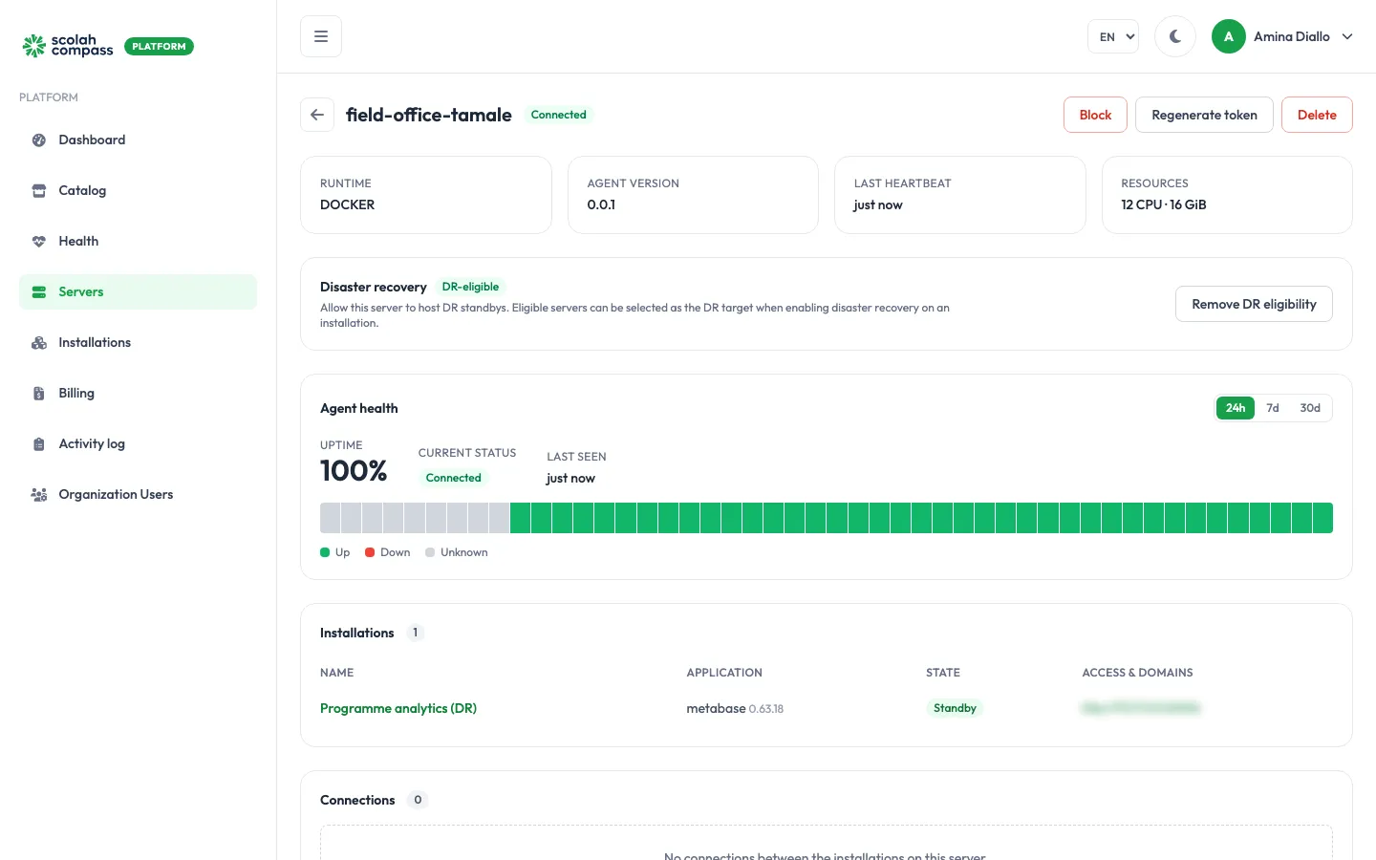The image size is (1376, 860).
Task: Open Billing in the sidebar
Action: [138, 393]
